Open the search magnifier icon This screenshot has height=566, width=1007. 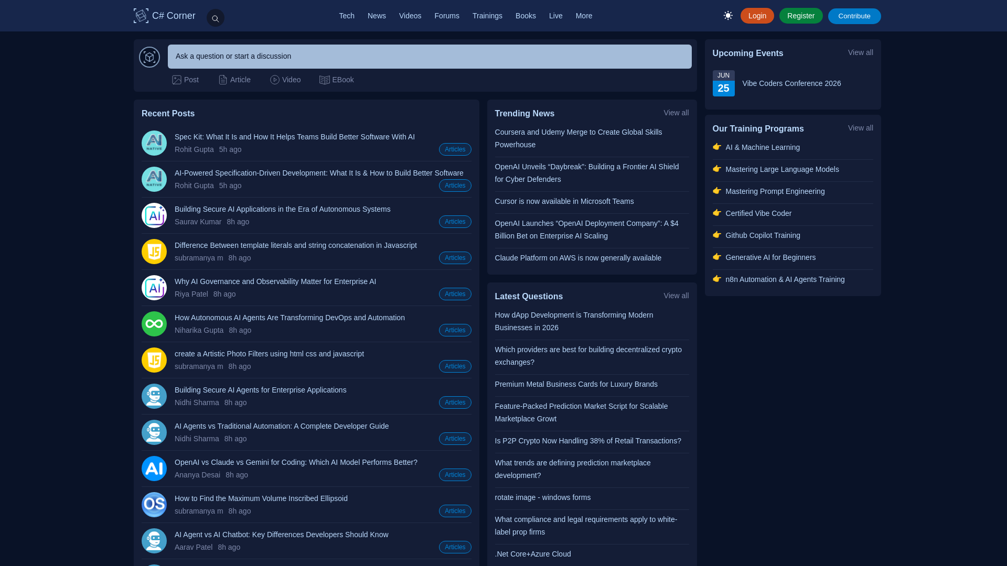[x=215, y=18]
